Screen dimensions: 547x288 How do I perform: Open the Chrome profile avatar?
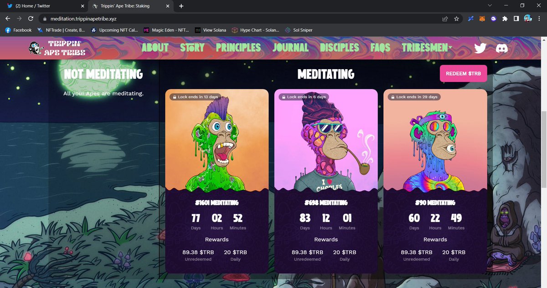point(528,19)
